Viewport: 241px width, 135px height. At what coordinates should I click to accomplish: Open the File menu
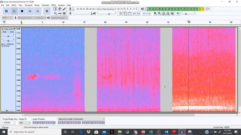3,5
